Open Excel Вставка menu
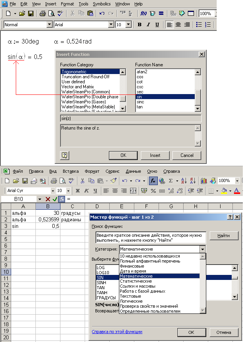This screenshot has width=244, height=342. point(70,171)
